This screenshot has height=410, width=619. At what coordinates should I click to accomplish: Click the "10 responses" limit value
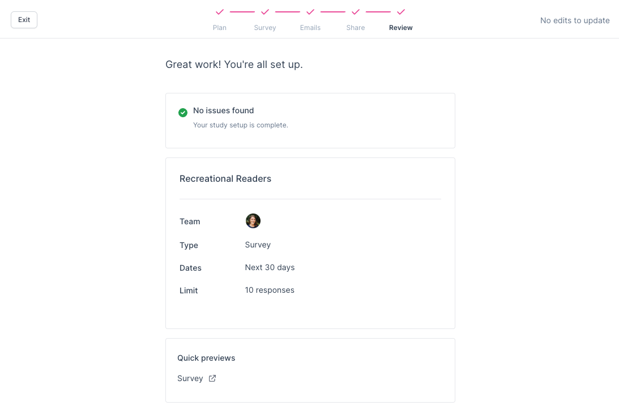pos(270,290)
